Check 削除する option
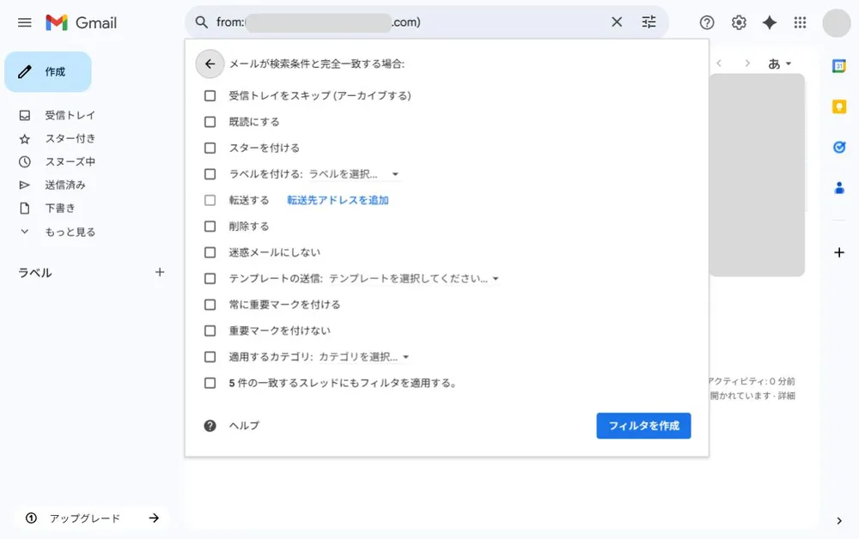 (210, 226)
